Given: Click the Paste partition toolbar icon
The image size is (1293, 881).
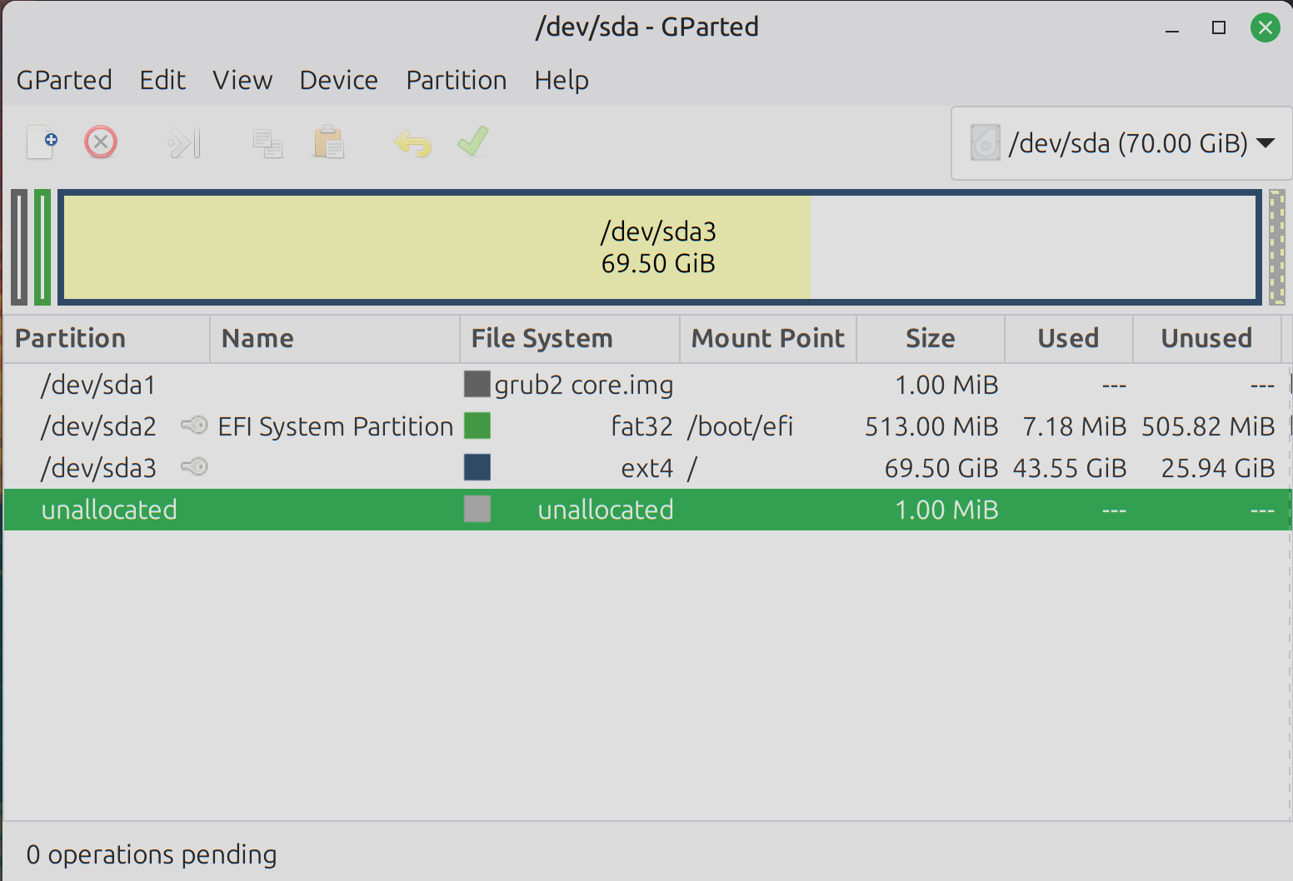Looking at the screenshot, I should [x=329, y=142].
